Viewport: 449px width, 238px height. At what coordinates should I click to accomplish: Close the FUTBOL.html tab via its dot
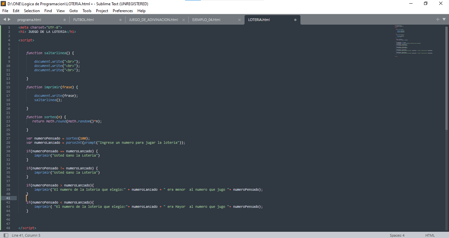(120, 20)
